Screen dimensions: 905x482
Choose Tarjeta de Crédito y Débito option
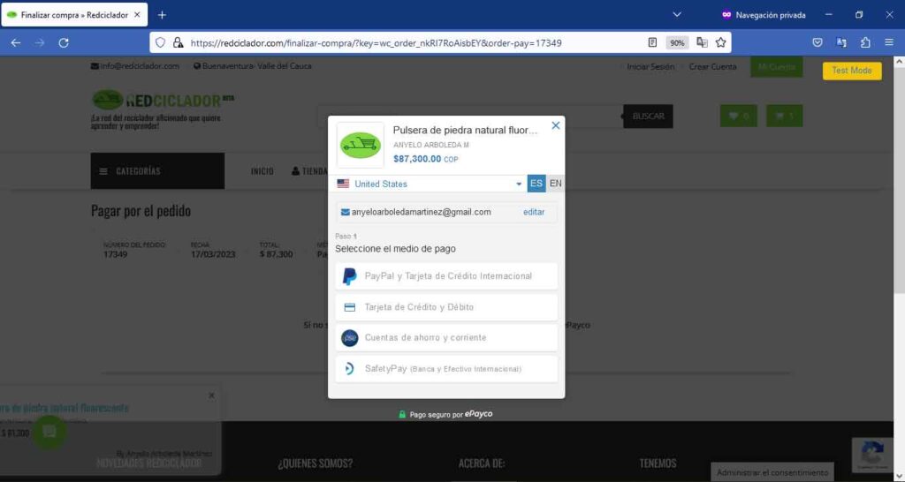click(x=446, y=307)
